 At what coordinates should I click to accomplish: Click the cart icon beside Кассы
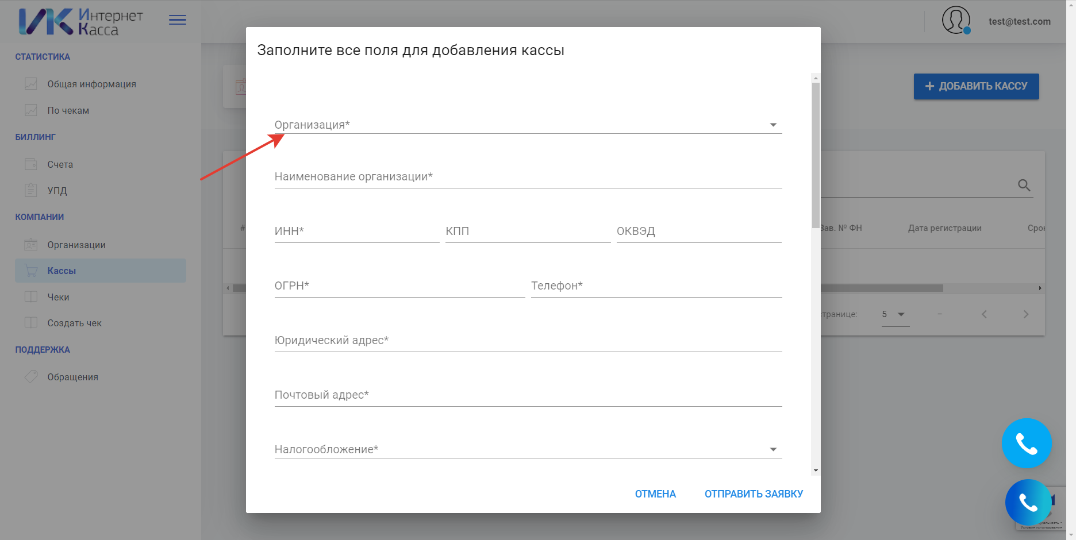[31, 271]
